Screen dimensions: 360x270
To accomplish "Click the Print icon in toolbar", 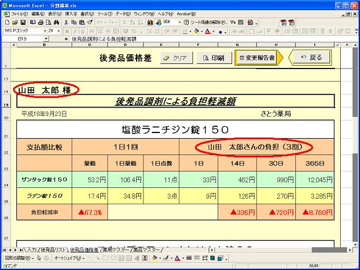I will tap(41, 22).
